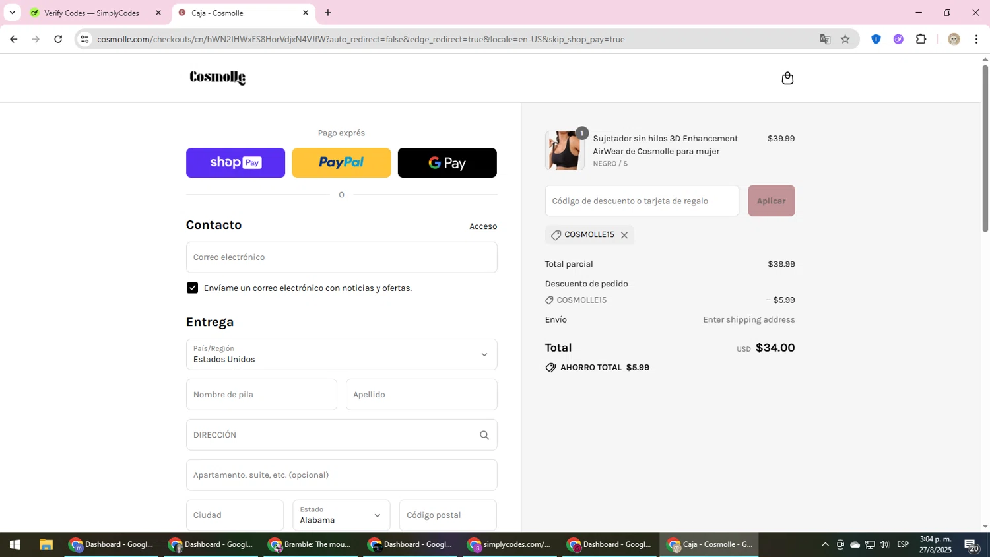Click the Acceso login link
The image size is (990, 557).
[483, 226]
